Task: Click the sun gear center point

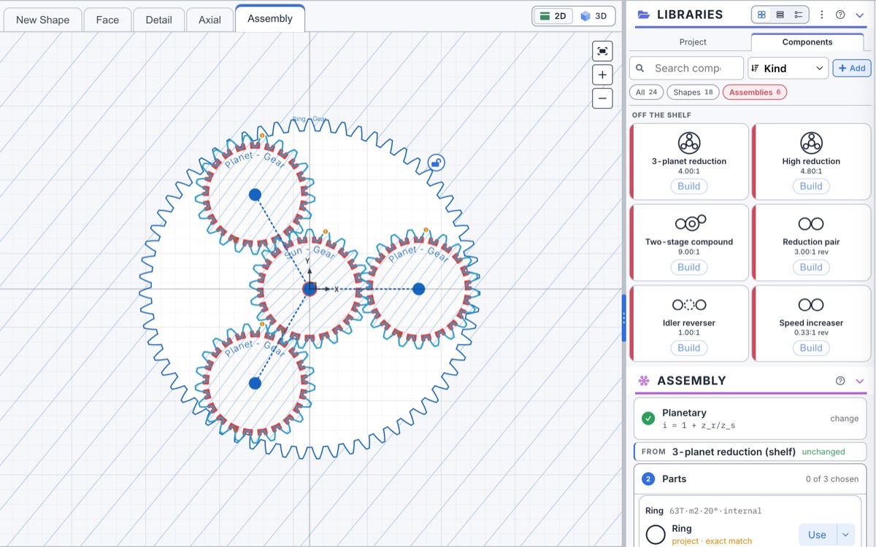Action: click(310, 289)
